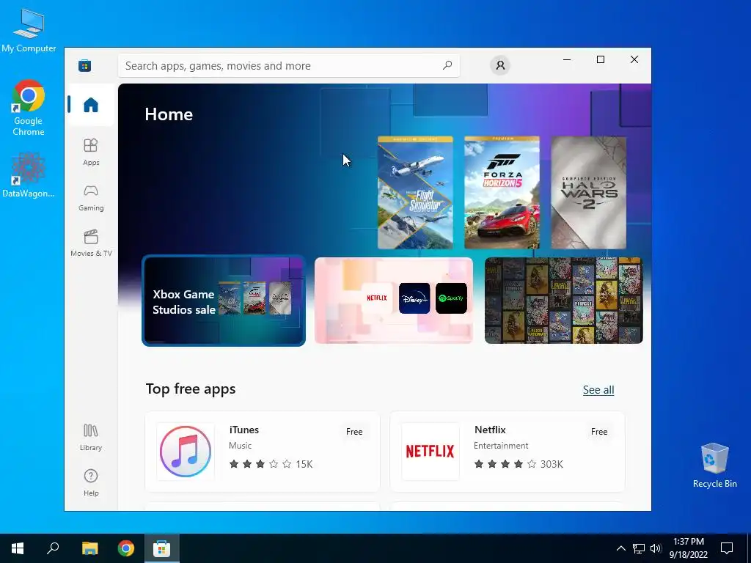Show hidden system tray icons chevron
Image resolution: width=751 pixels, height=563 pixels.
pyautogui.click(x=620, y=548)
